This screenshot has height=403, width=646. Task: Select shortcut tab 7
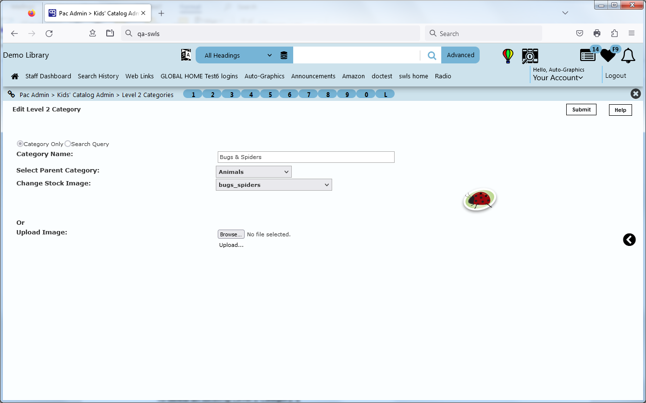click(x=309, y=94)
